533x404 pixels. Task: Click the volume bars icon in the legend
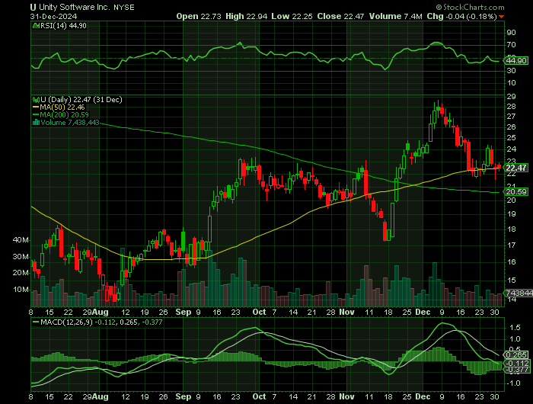36,123
